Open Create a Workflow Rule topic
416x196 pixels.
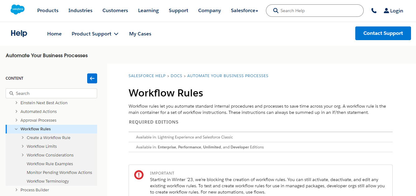click(x=49, y=138)
